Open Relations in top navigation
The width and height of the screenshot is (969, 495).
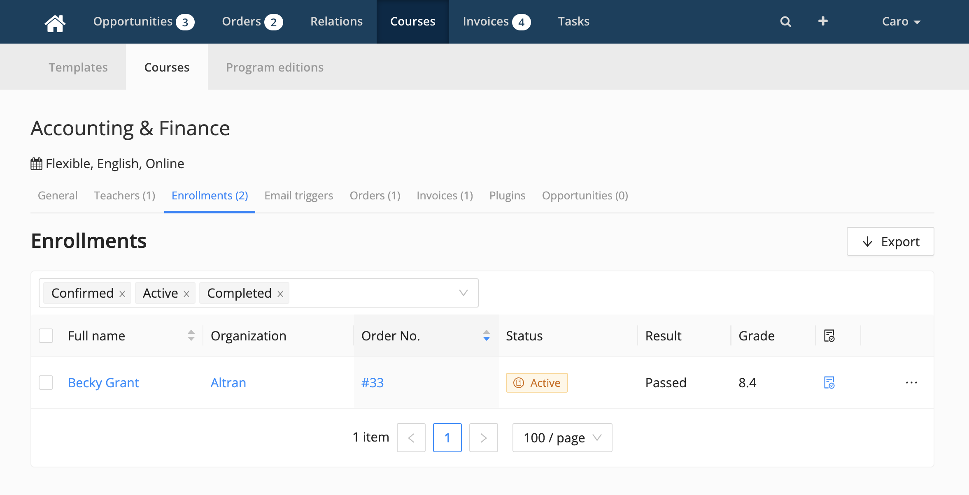pos(336,21)
